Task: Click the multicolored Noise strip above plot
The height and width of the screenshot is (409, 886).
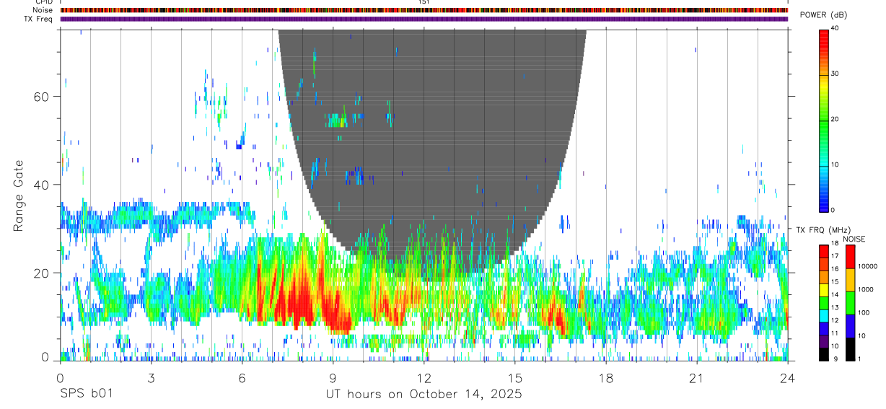Action: point(424,10)
